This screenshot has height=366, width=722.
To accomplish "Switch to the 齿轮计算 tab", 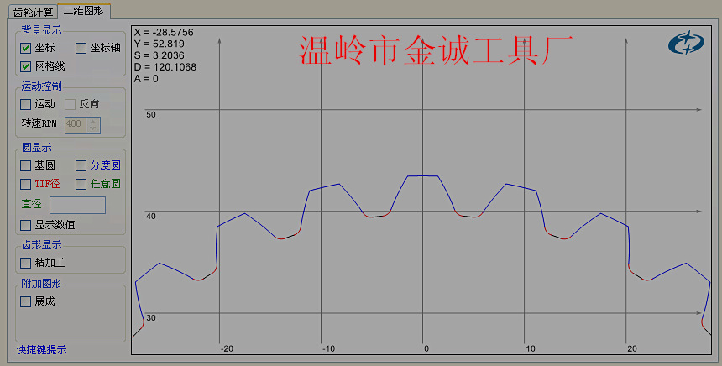I will click(x=33, y=12).
